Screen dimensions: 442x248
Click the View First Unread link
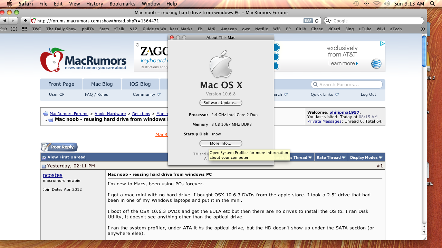tap(67, 157)
